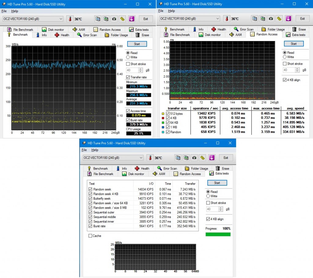Click the copy image to clipboard icon
313x278 pixels.
point(106,19)
